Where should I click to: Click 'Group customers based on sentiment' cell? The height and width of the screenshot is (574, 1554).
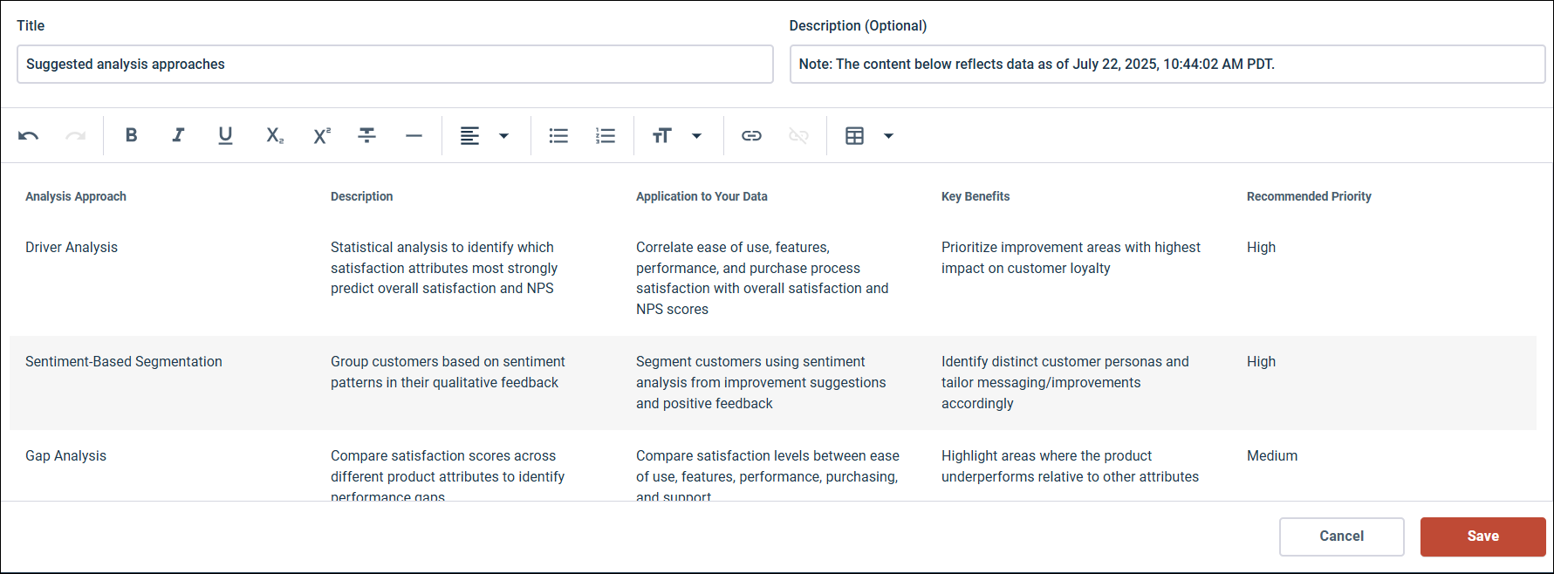[x=448, y=372]
